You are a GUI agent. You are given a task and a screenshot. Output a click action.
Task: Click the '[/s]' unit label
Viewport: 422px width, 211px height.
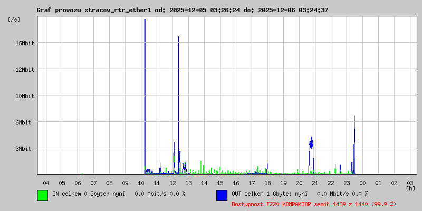pos(14,20)
